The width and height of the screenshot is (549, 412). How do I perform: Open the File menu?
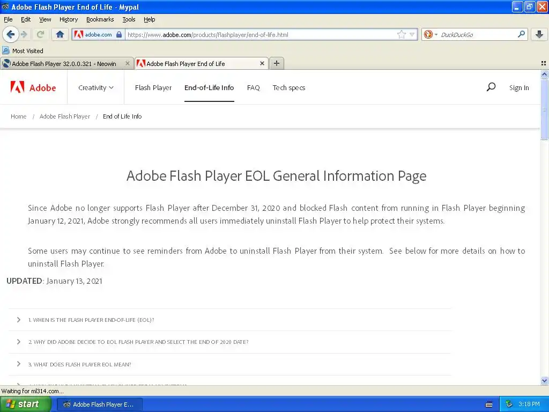coord(8,19)
